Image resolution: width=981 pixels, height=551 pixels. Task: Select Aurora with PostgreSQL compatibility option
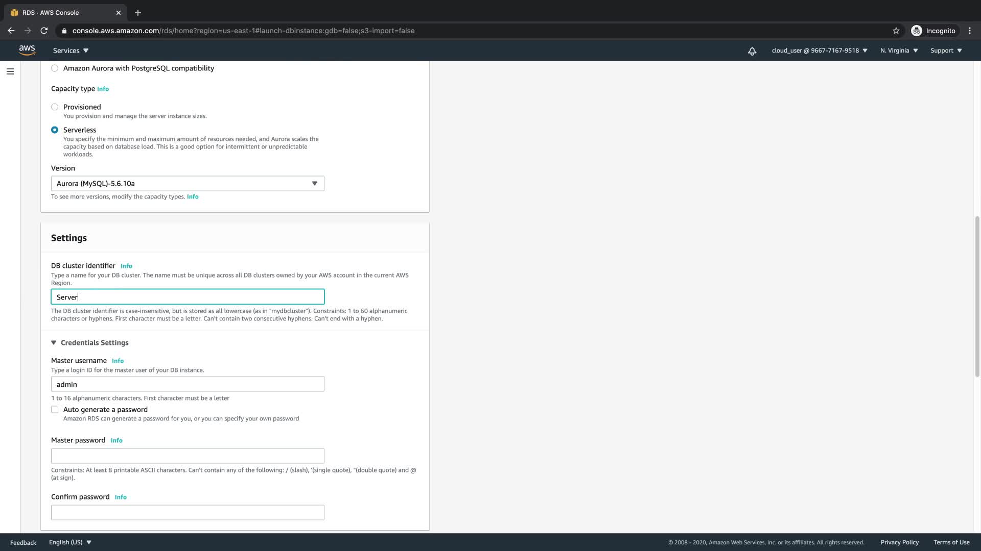pyautogui.click(x=55, y=68)
